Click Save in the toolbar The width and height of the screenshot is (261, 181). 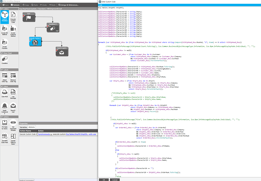tap(6, 5)
